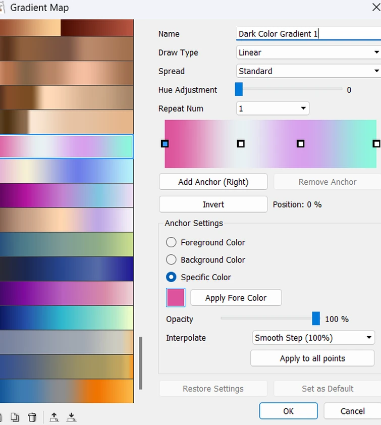Select the Specific Color radio button

click(x=172, y=277)
